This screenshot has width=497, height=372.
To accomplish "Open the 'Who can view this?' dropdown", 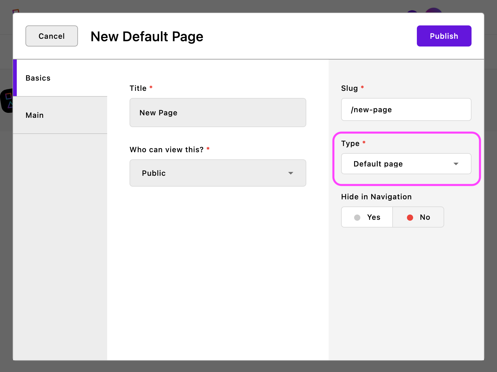I will tap(217, 173).
